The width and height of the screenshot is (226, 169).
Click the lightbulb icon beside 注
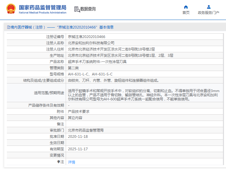click(x=58, y=162)
